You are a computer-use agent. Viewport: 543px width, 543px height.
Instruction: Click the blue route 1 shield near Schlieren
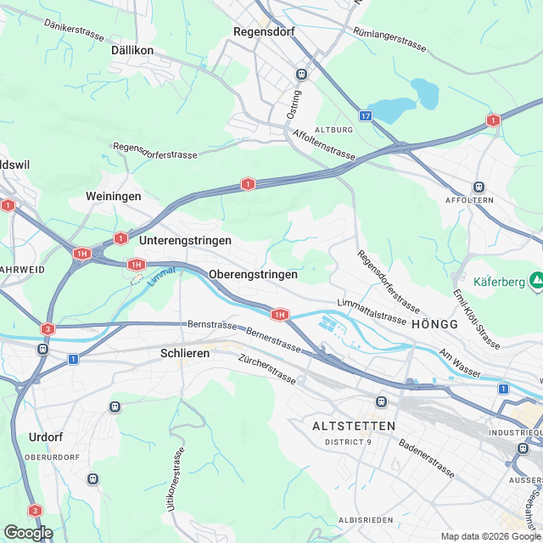(73, 359)
